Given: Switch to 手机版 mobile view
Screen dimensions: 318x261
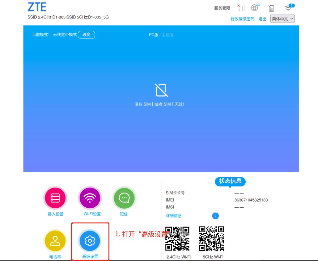Looking at the screenshot, I should click(x=167, y=35).
